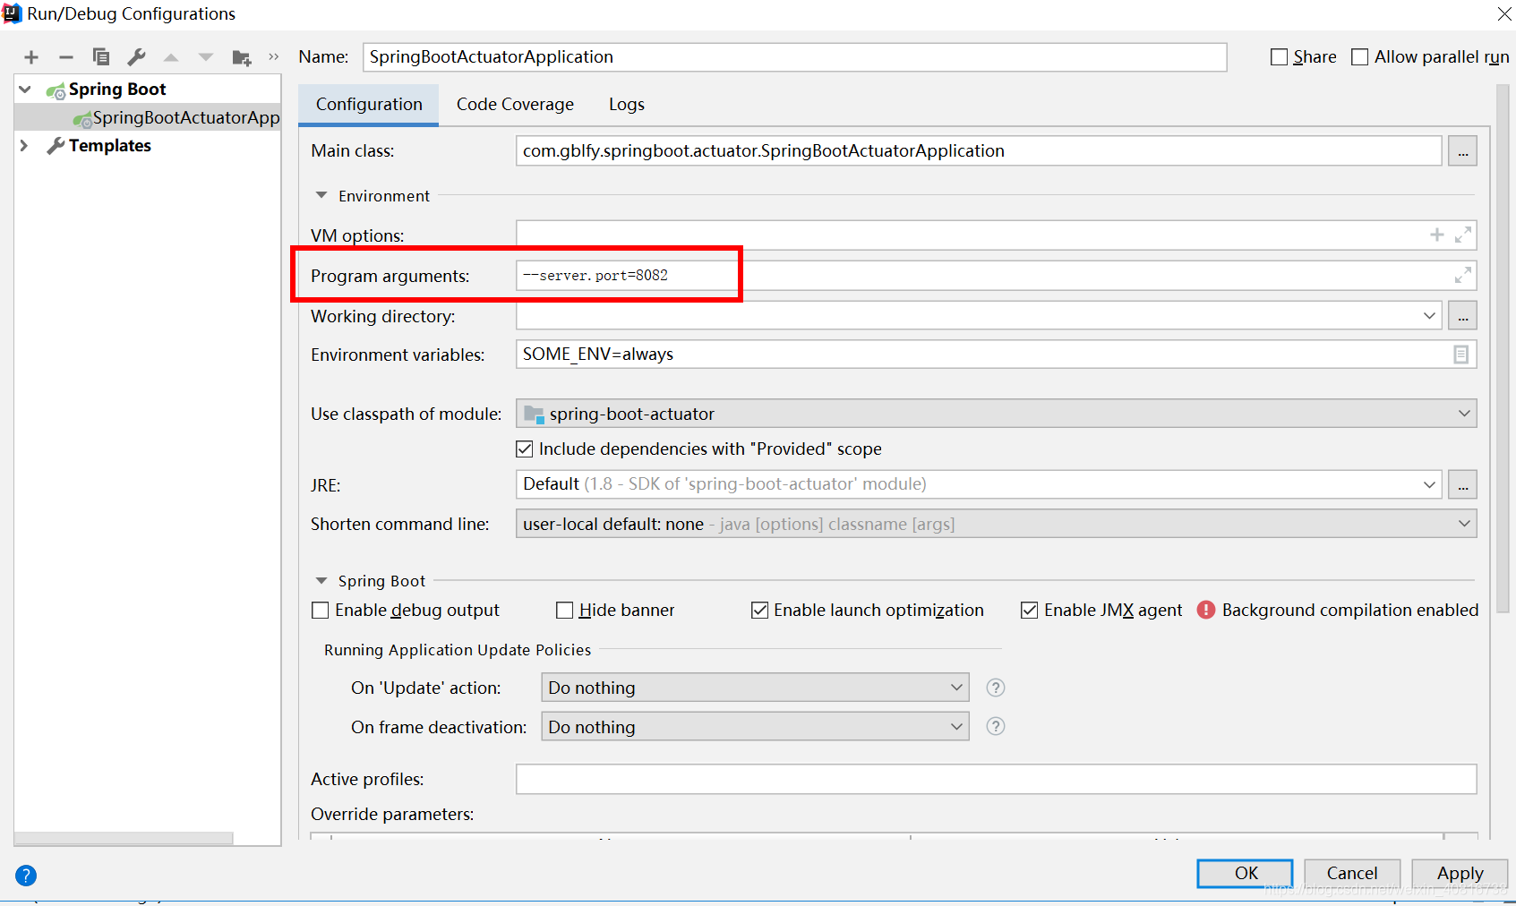
Task: Focus the Name input field
Action: click(x=794, y=57)
